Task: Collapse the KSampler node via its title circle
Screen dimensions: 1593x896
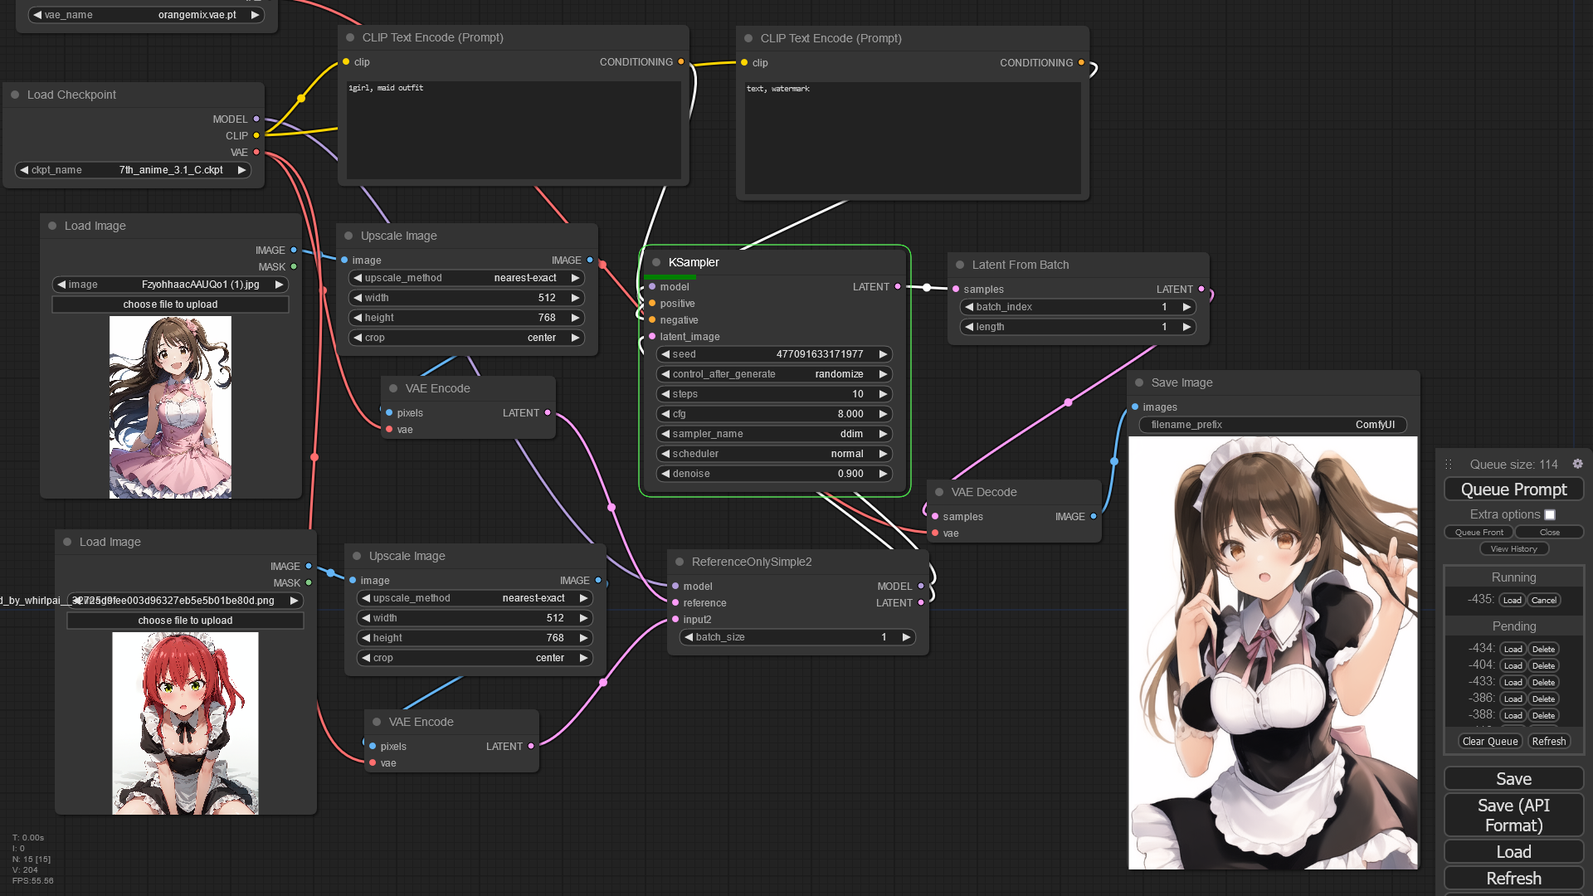Action: point(655,262)
